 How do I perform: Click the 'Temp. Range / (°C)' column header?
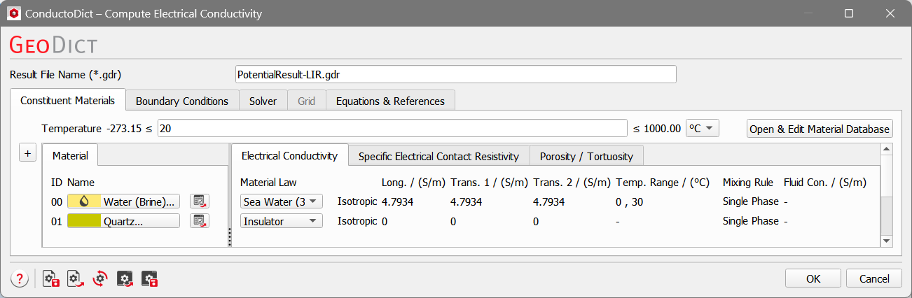pyautogui.click(x=663, y=183)
